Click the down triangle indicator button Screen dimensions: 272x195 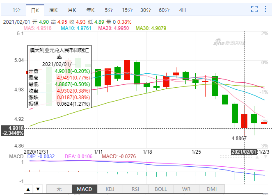coord(38,189)
